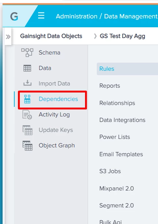Select the Segment 2.0 category

(117, 206)
